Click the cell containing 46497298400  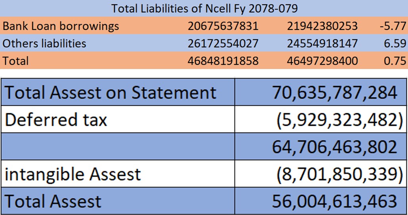(322, 61)
